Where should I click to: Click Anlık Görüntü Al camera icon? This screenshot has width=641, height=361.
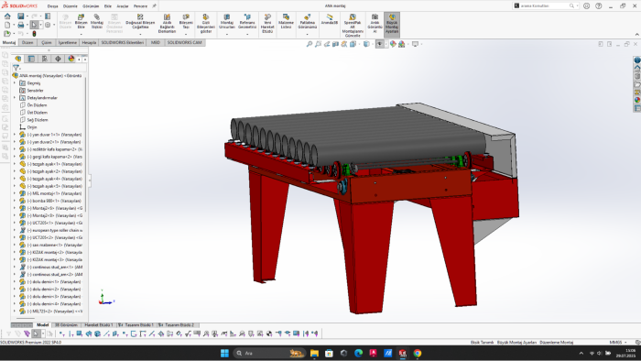click(375, 23)
